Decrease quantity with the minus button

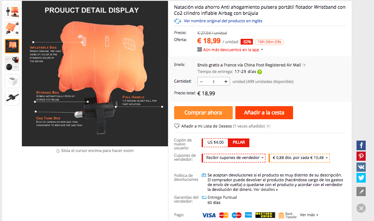201,81
